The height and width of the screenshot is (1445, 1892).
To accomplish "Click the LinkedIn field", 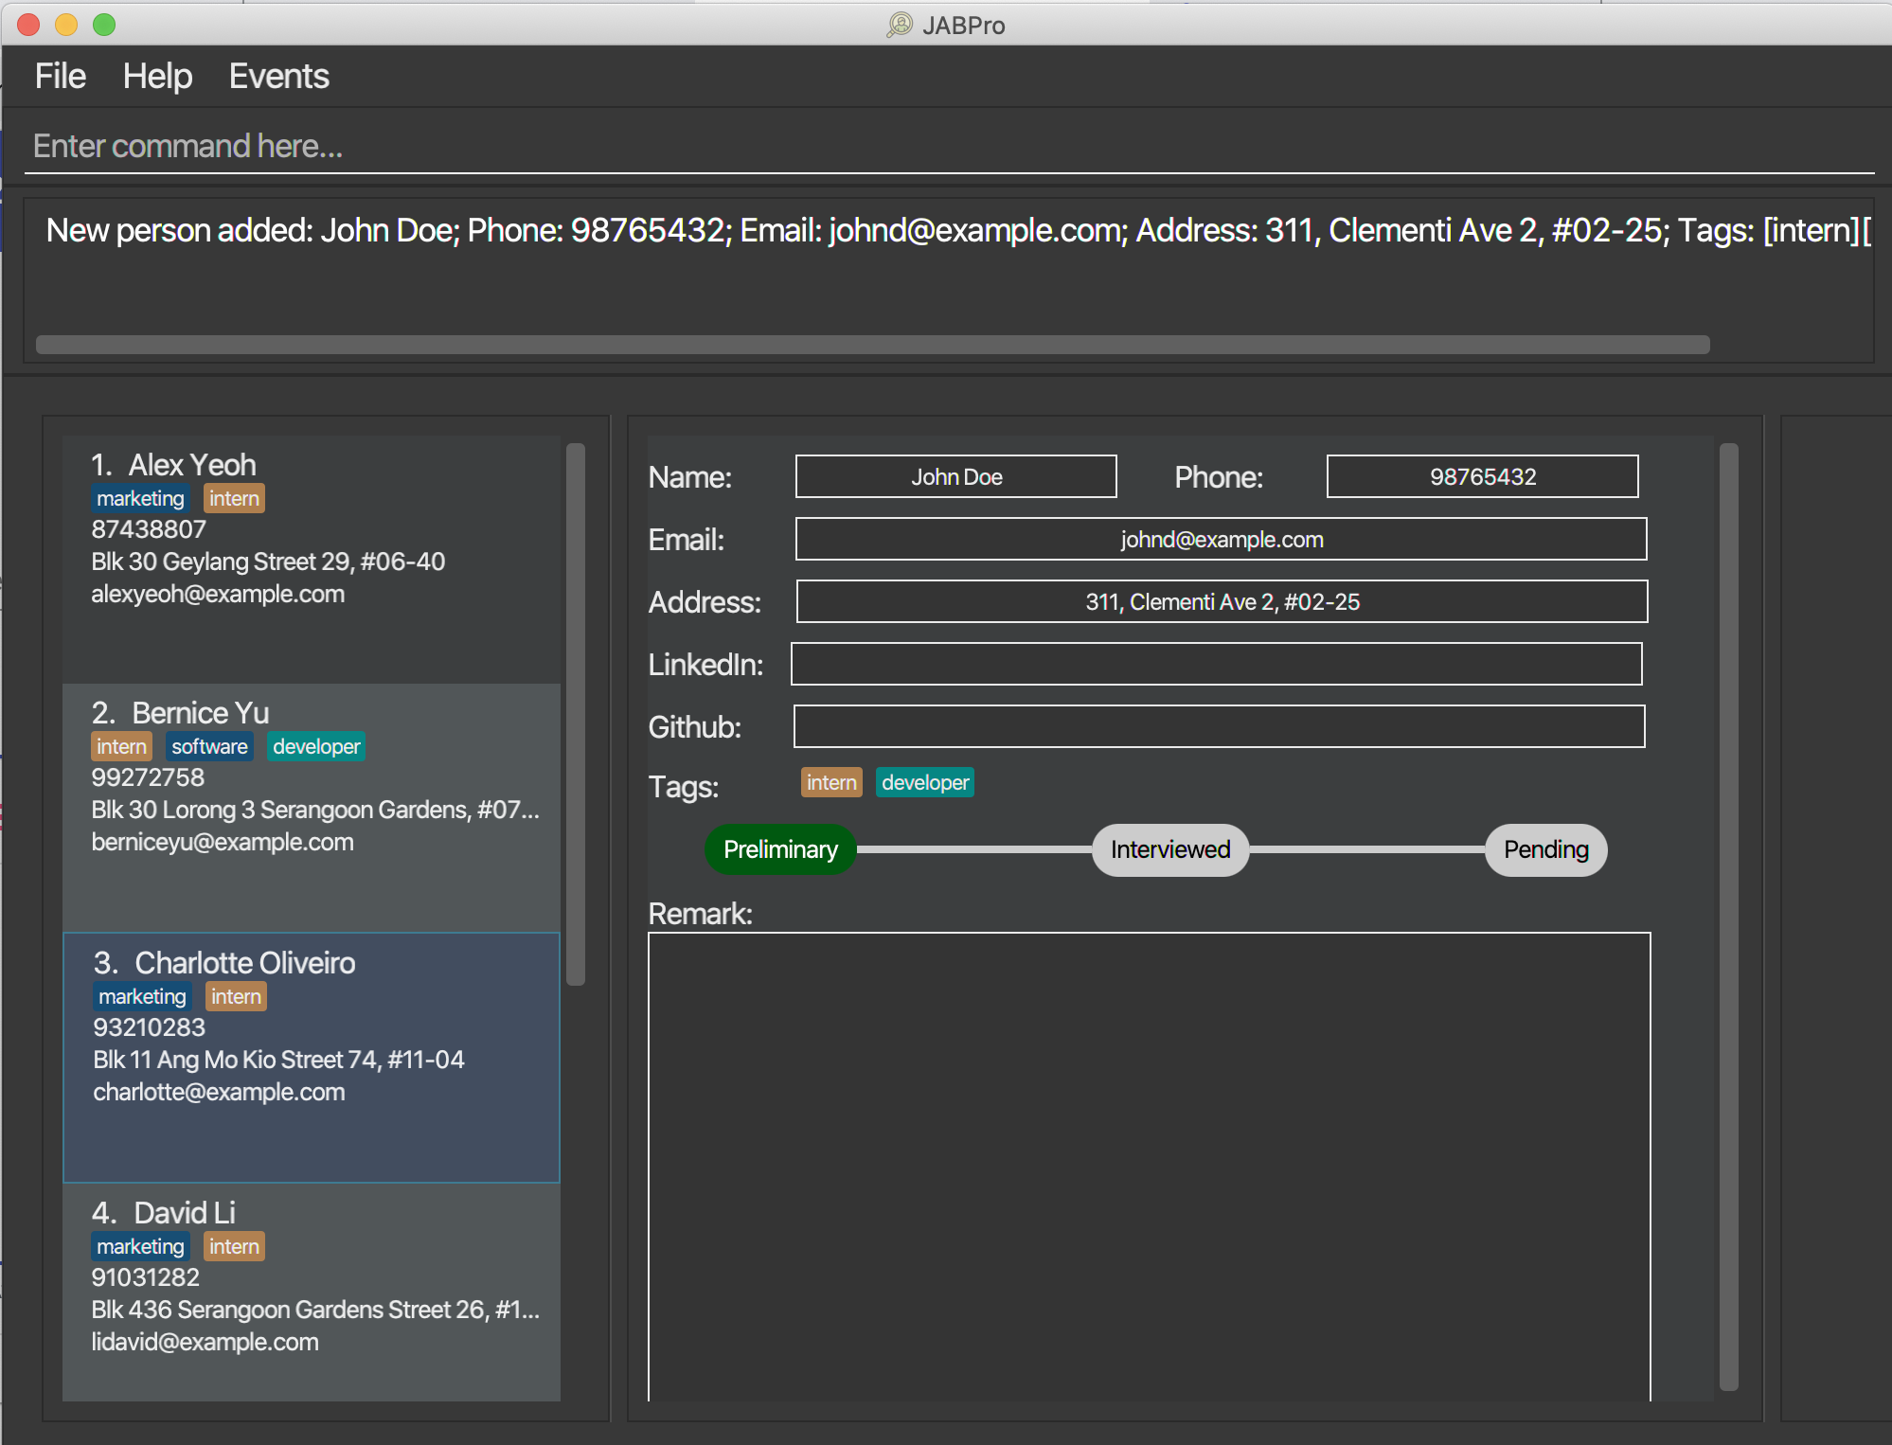I will [x=1216, y=664].
